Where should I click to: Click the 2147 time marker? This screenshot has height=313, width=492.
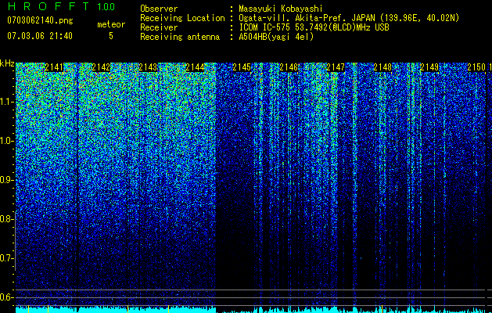336,67
